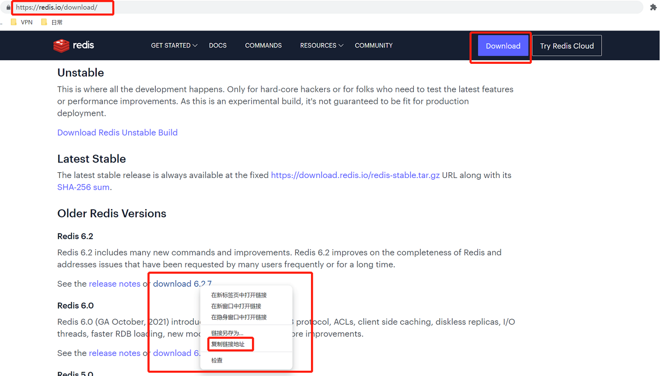Click the download link under Redis 6.0
Image resolution: width=664 pixels, height=376 pixels.
point(176,353)
